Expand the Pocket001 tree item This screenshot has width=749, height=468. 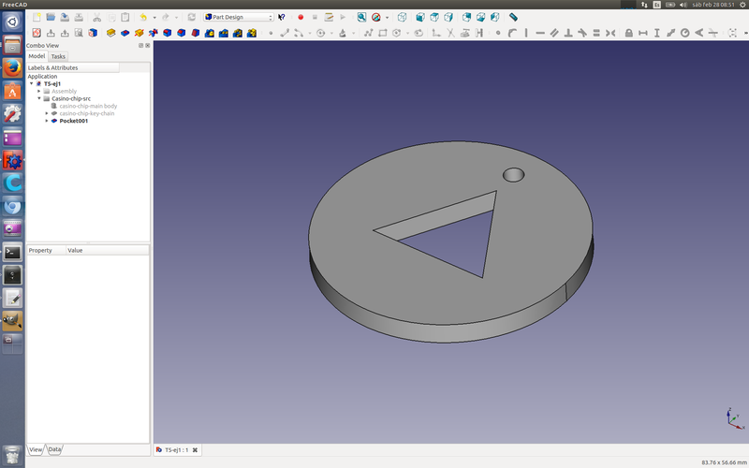[47, 121]
